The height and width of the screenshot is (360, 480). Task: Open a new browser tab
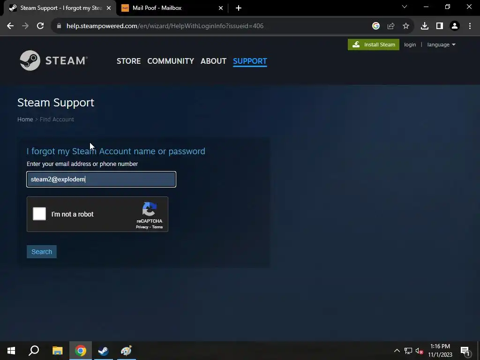click(x=239, y=8)
